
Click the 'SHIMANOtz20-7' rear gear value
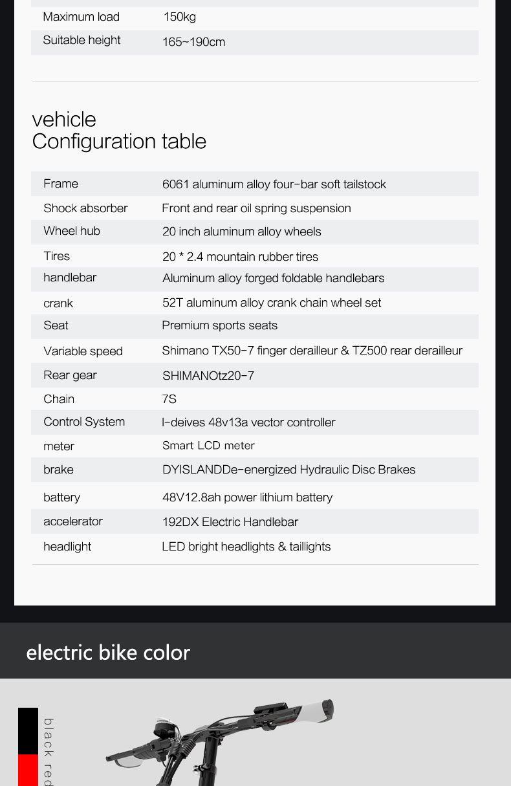(208, 376)
